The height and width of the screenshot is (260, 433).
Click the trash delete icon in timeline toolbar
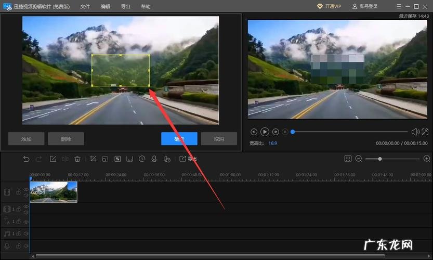pyautogui.click(x=77, y=159)
